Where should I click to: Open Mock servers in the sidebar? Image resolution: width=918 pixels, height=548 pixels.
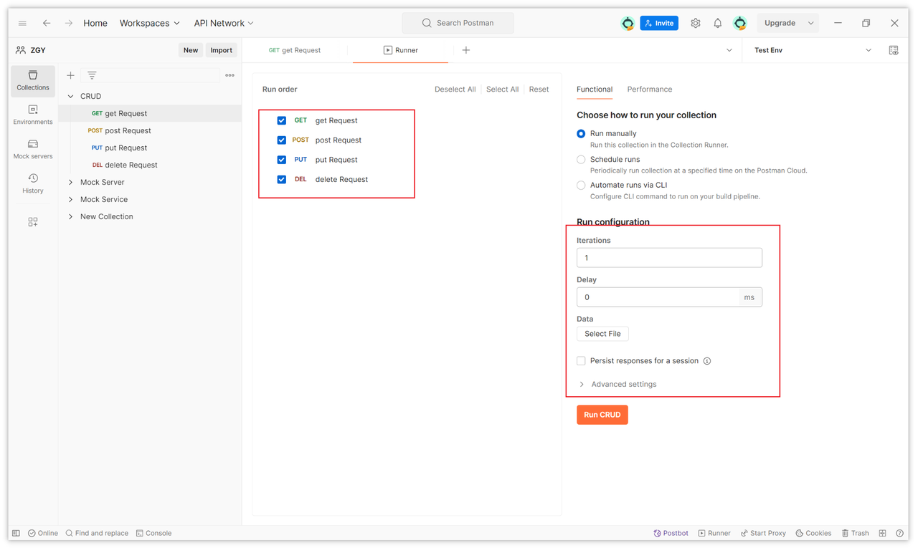(x=33, y=149)
